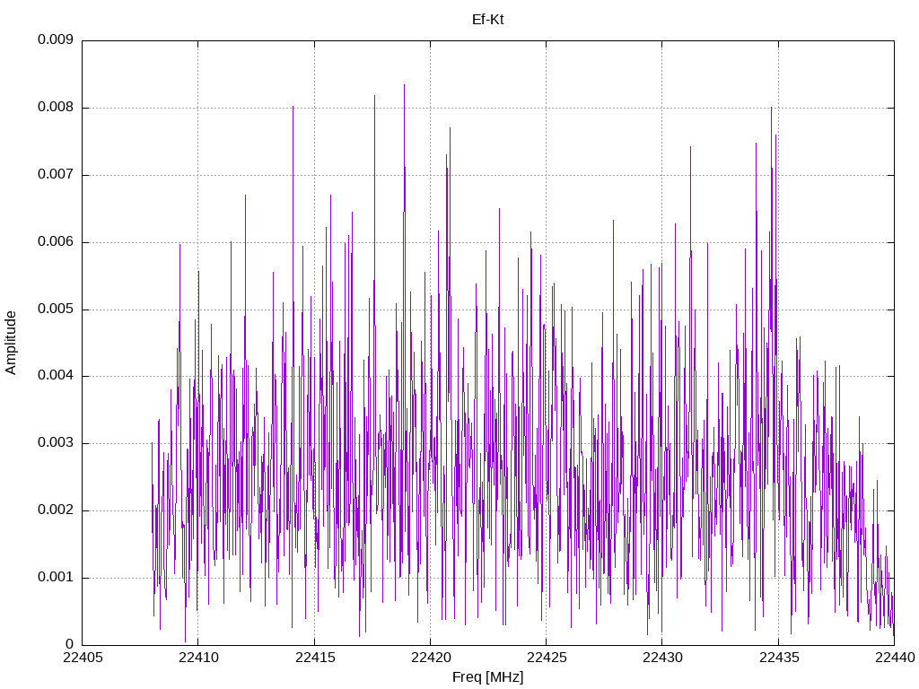This screenshot has width=919, height=689.
Task: Click x-axis tick value 22410
Action: pos(198,658)
